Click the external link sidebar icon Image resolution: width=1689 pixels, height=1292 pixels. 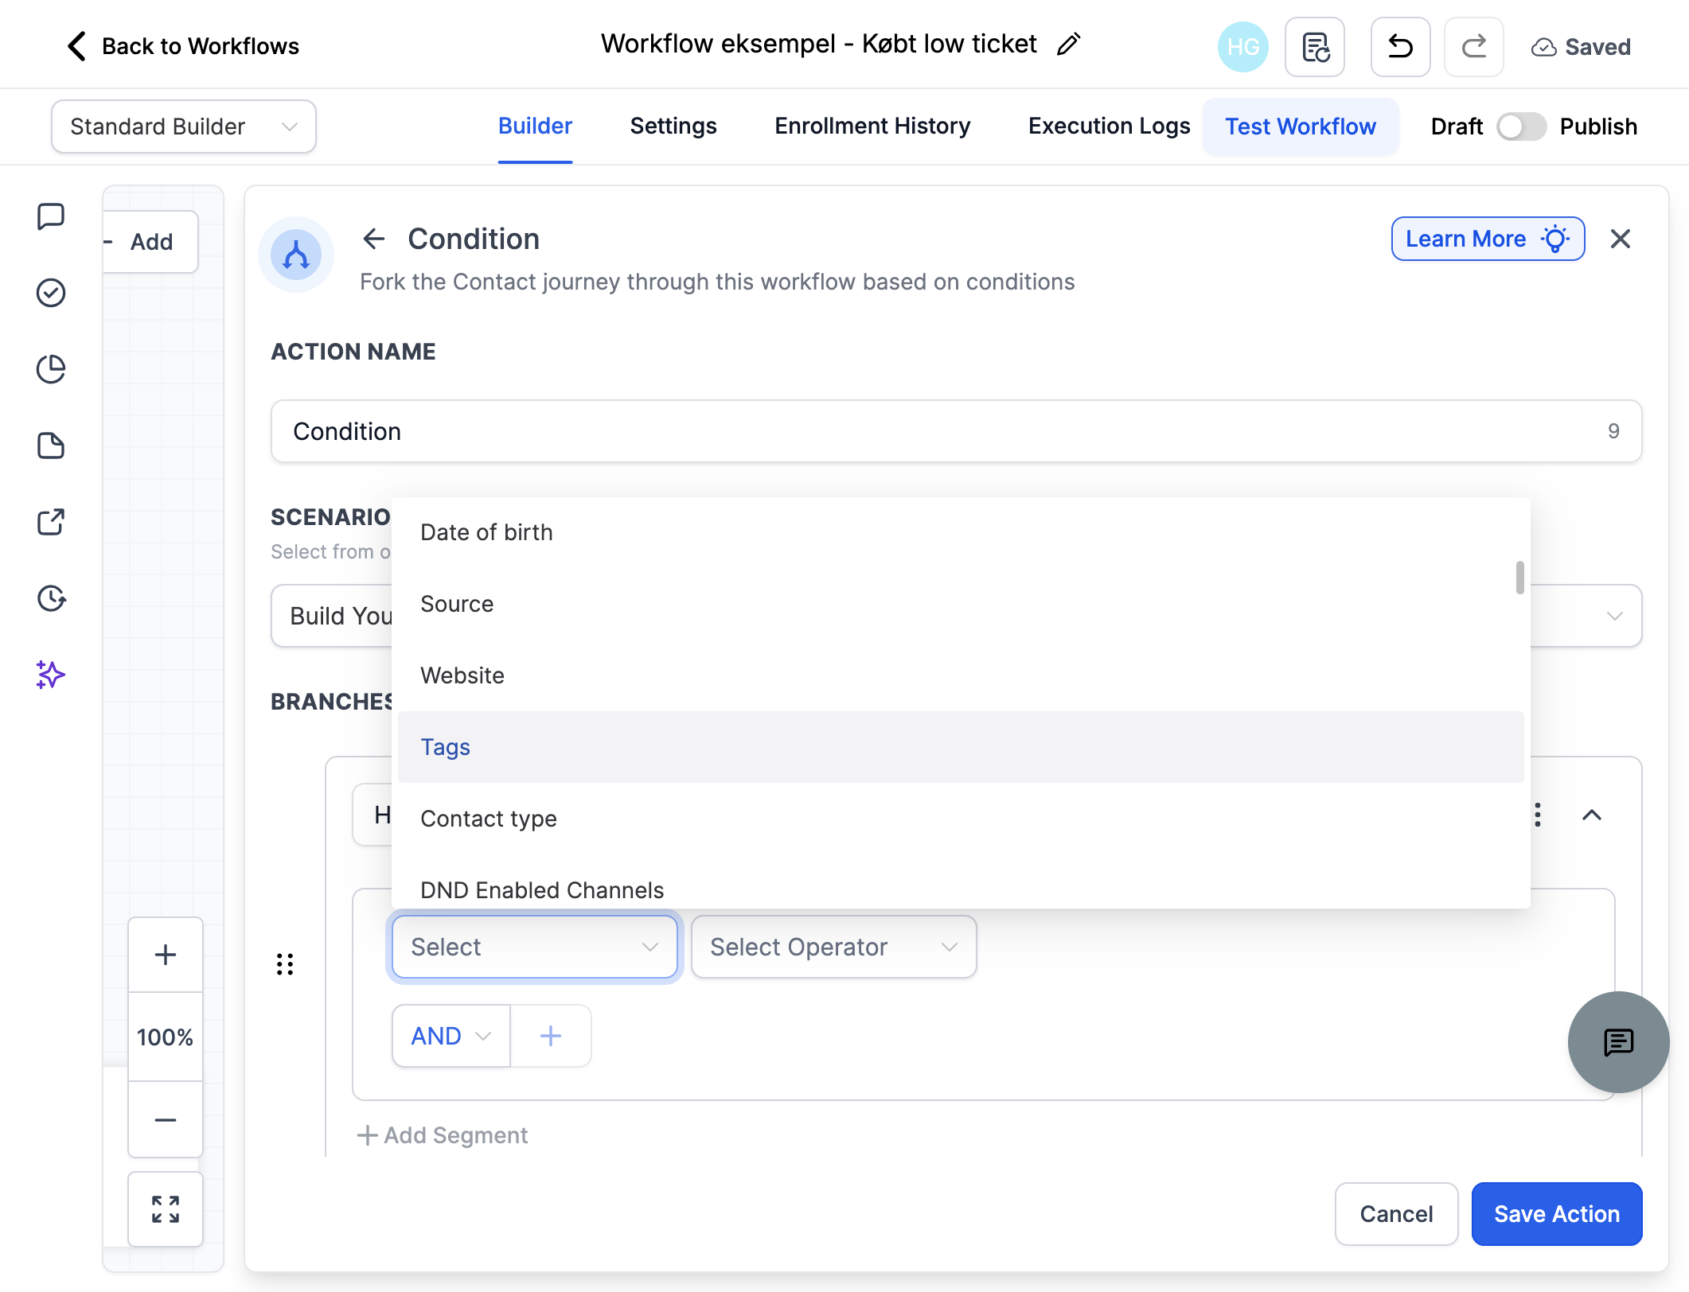[51, 522]
